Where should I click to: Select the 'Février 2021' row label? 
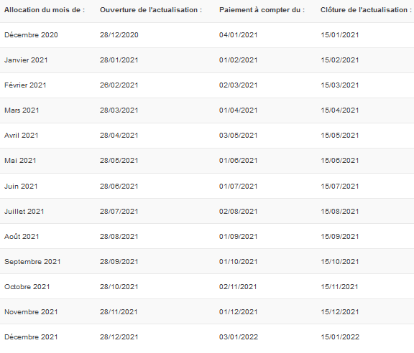[x=25, y=85]
